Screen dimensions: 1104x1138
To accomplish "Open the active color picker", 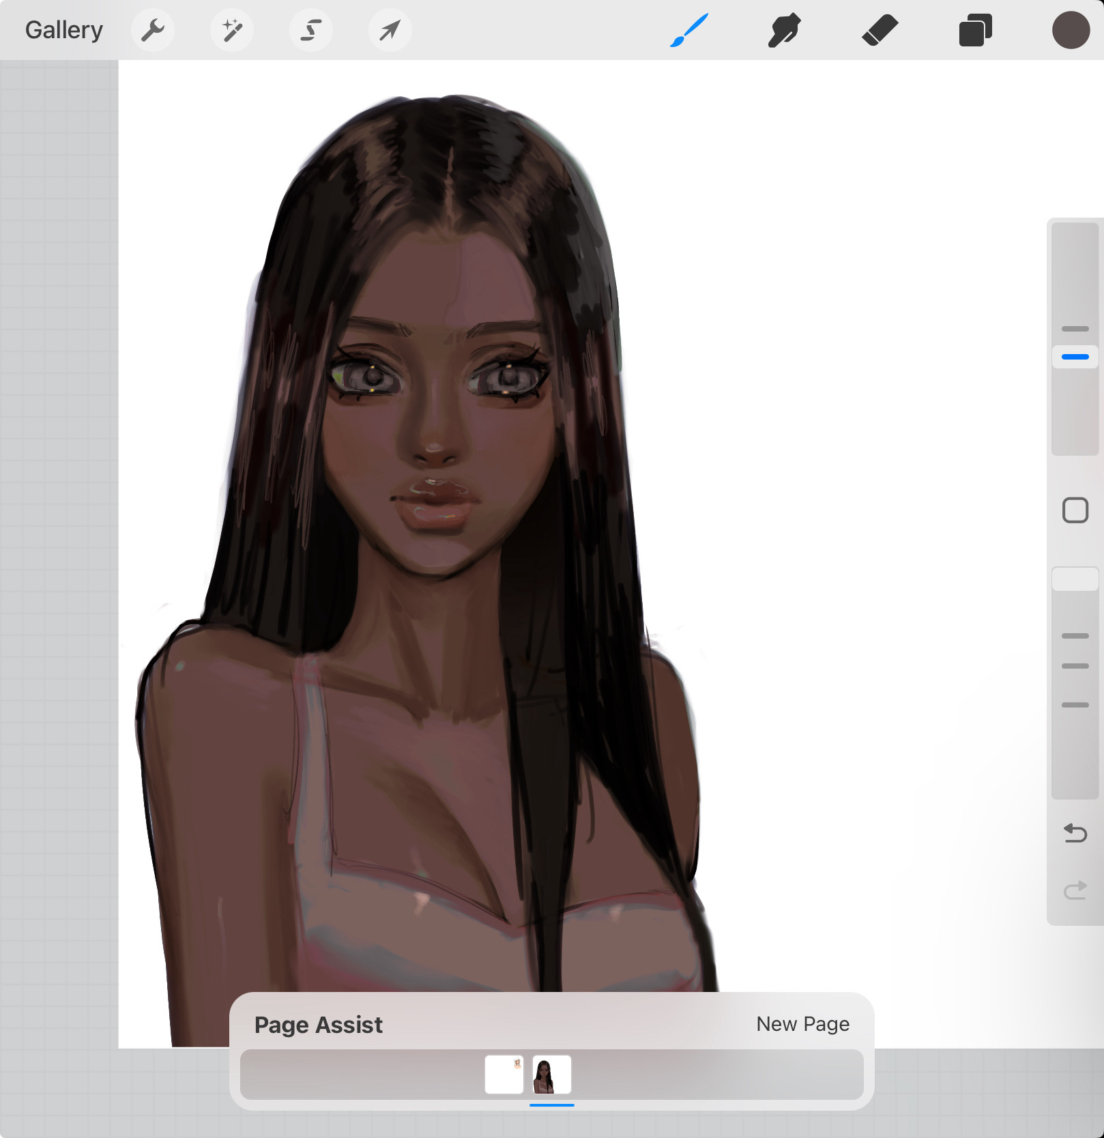I will (1071, 30).
